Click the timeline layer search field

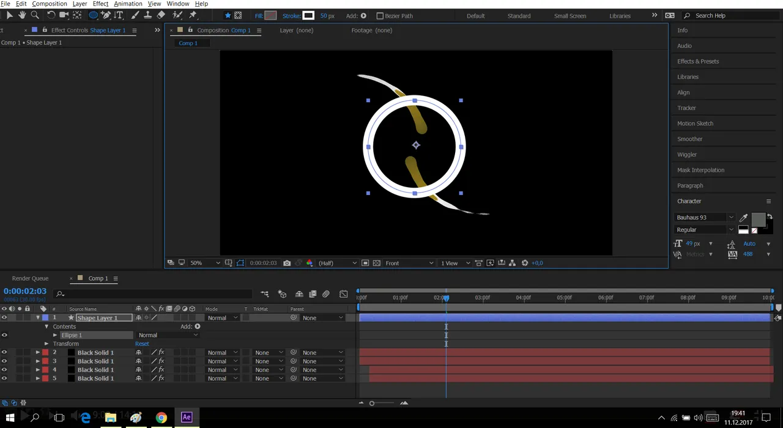tap(153, 294)
